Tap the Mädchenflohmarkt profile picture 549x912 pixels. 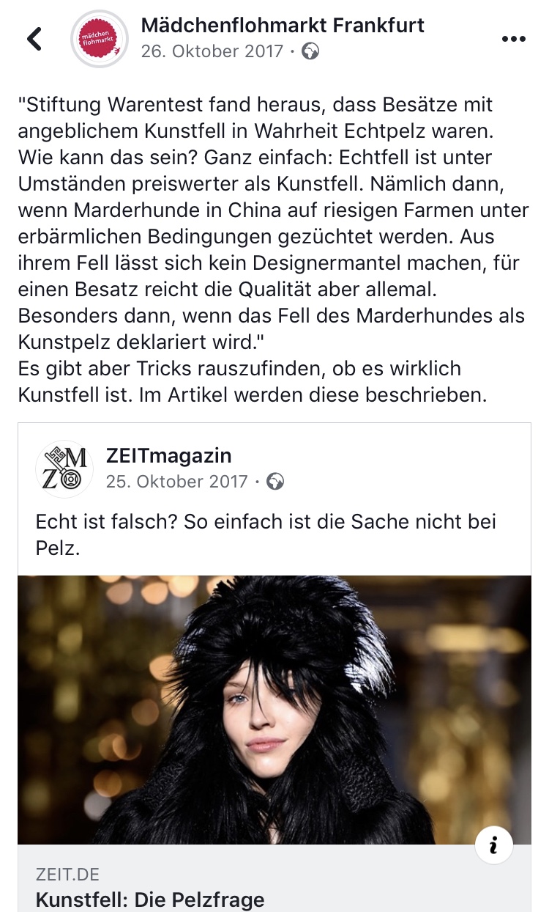[x=99, y=40]
